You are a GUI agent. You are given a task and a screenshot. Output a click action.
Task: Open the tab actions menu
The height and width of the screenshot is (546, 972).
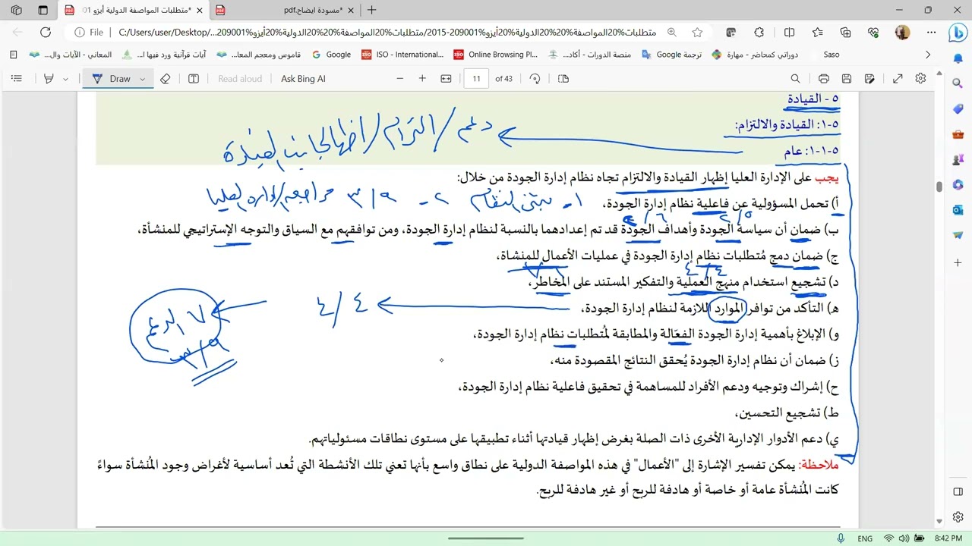point(43,10)
